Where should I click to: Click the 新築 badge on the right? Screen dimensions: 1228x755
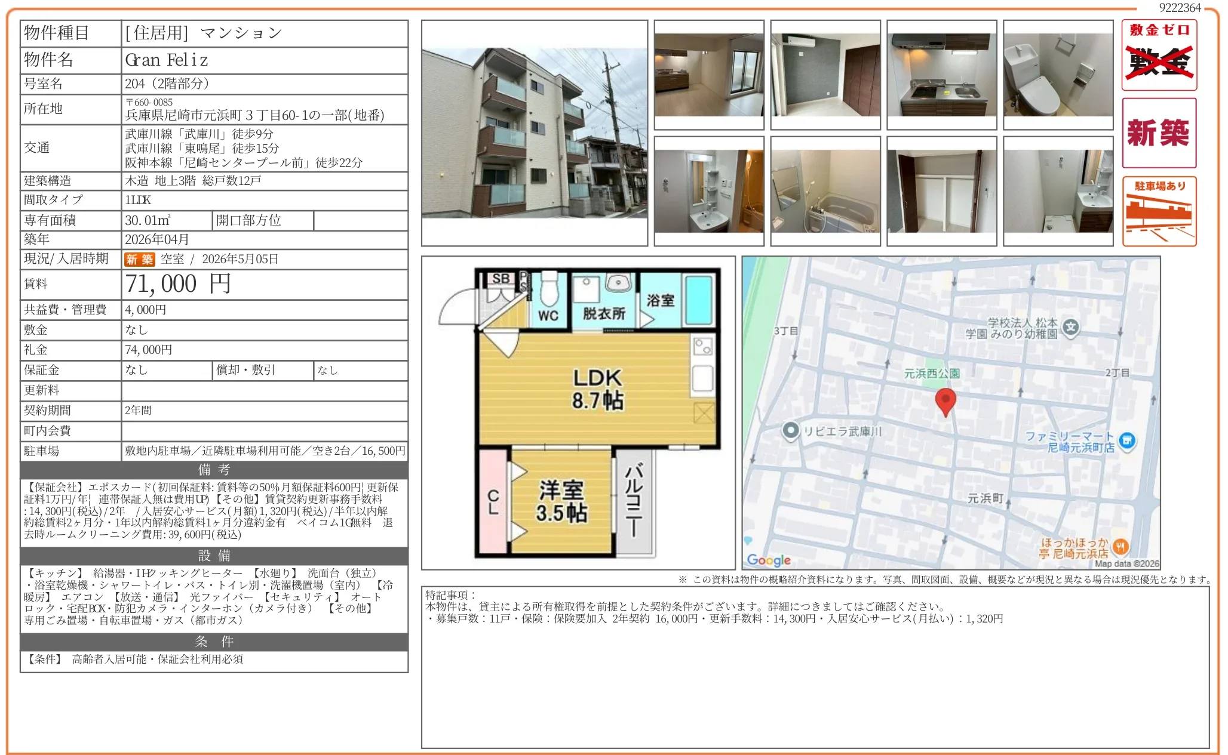pos(1158,132)
